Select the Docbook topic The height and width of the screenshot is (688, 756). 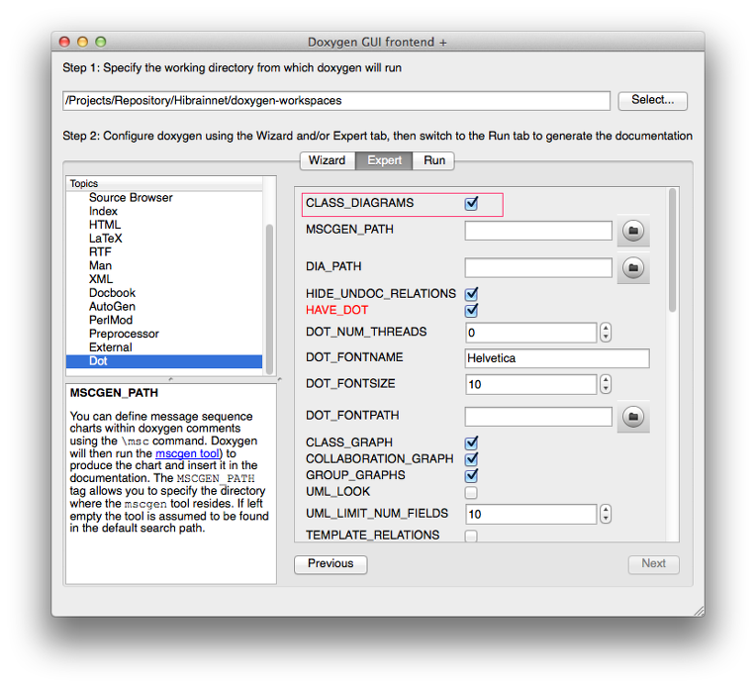tap(113, 293)
